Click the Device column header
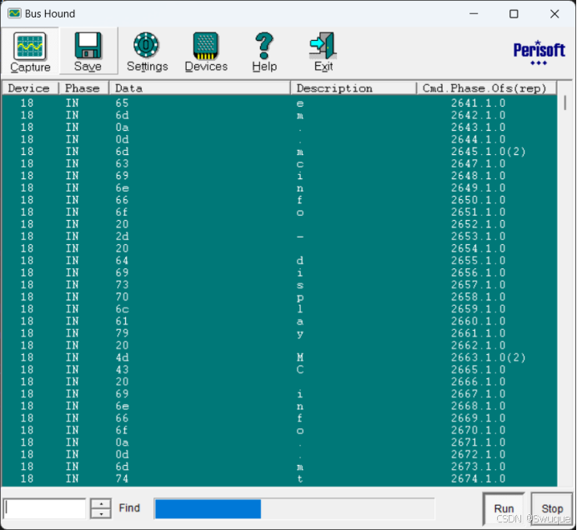The width and height of the screenshot is (577, 530). pos(30,88)
